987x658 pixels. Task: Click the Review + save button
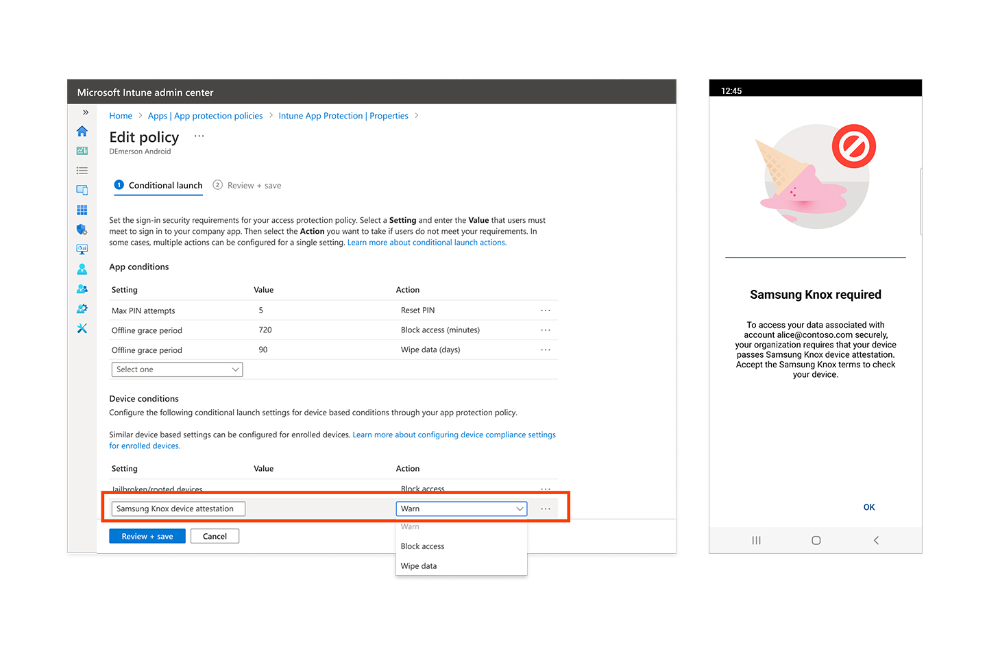pos(147,535)
